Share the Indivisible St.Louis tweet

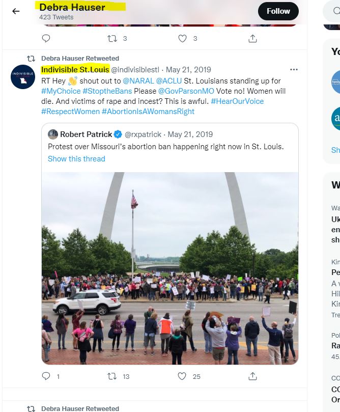coord(252,376)
